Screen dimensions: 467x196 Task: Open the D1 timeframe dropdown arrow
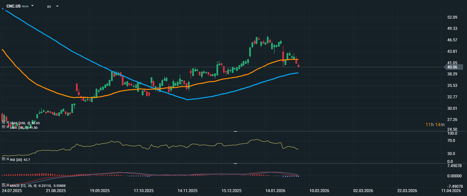pos(57,6)
